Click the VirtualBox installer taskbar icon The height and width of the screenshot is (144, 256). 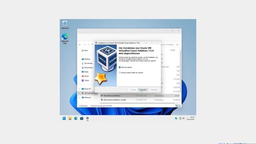[88, 118]
